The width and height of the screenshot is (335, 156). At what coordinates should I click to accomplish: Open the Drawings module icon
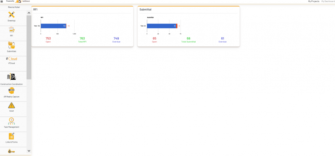(x=11, y=14)
